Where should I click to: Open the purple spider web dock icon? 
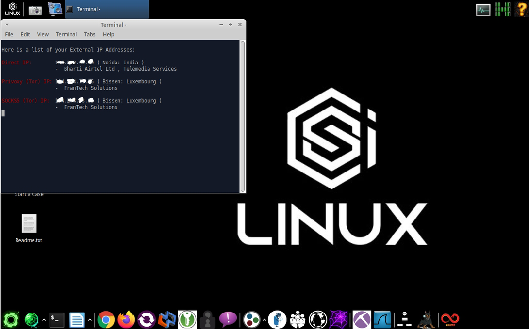(338, 319)
